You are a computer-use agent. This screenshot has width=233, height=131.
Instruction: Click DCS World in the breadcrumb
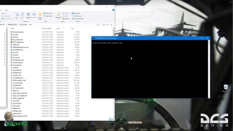point(23,25)
